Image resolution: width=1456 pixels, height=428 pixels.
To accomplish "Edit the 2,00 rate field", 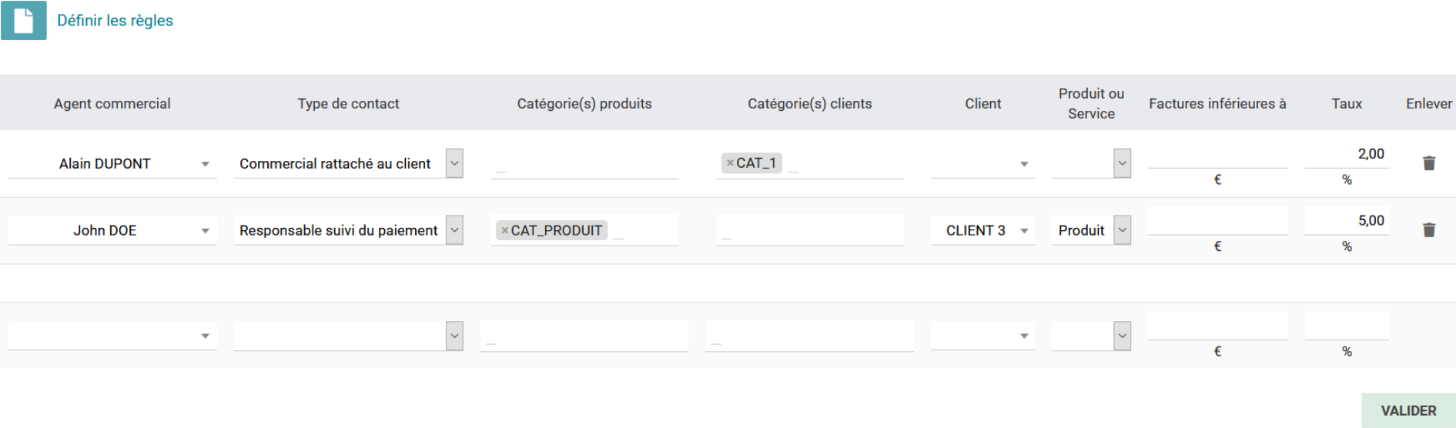I will point(1346,154).
